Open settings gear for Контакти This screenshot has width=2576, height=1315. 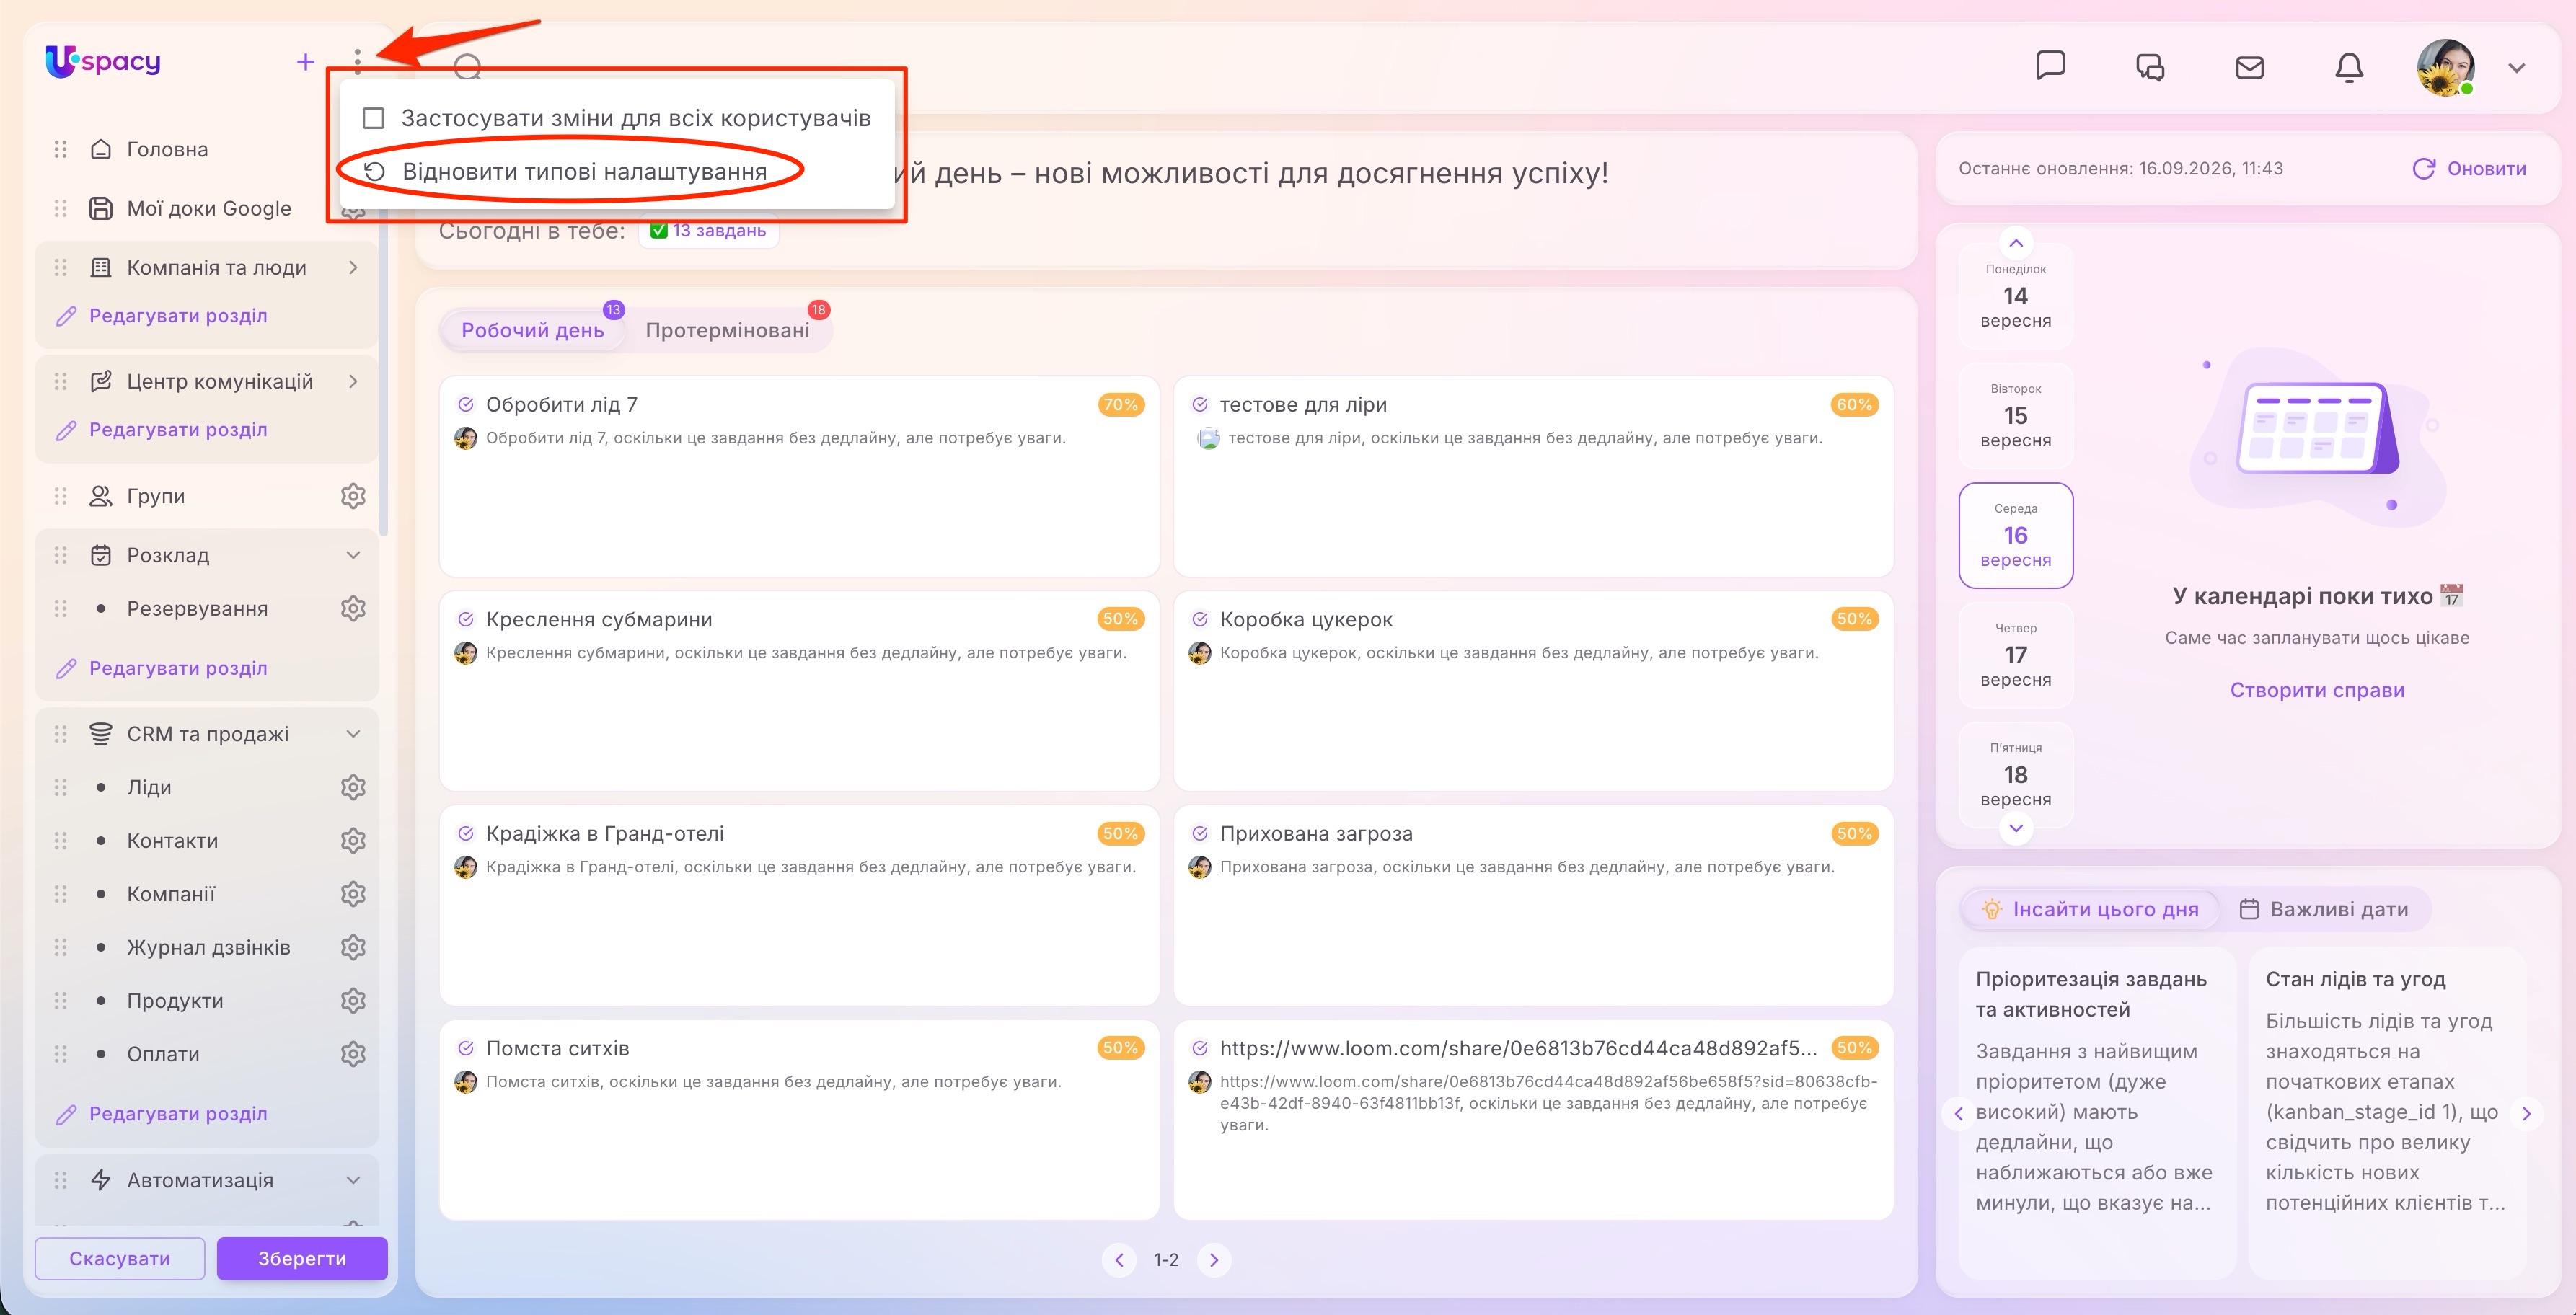click(353, 840)
